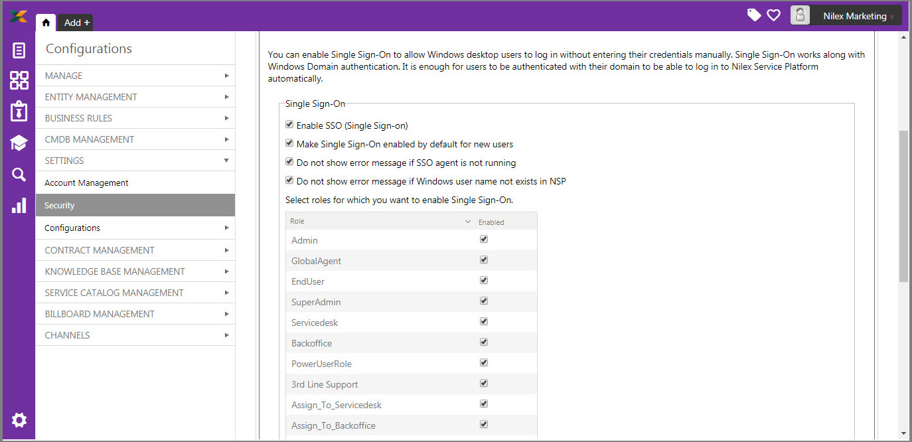The width and height of the screenshot is (912, 442).
Task: Click the Add + tab
Action: tap(76, 23)
